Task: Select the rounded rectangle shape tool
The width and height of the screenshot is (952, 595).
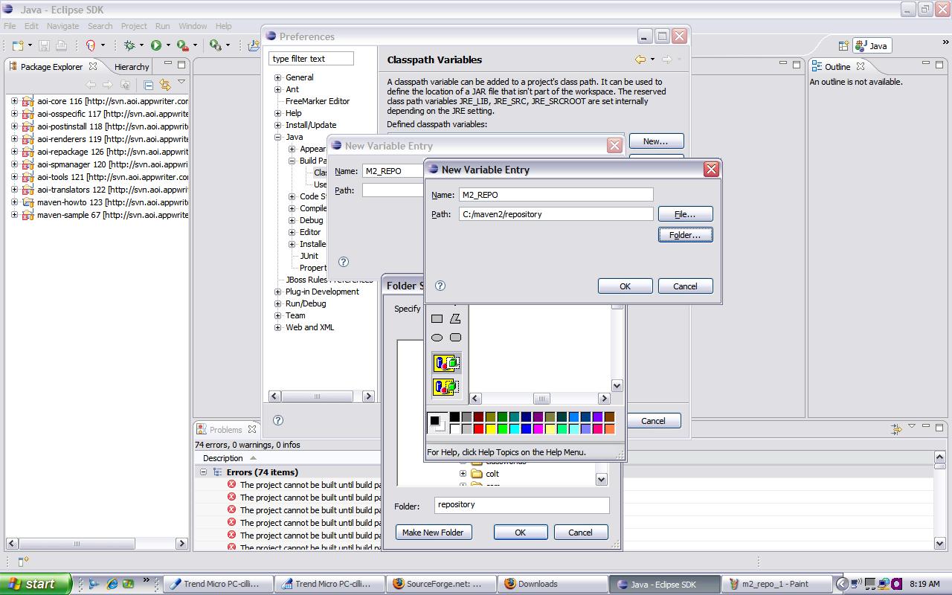Action: [455, 338]
